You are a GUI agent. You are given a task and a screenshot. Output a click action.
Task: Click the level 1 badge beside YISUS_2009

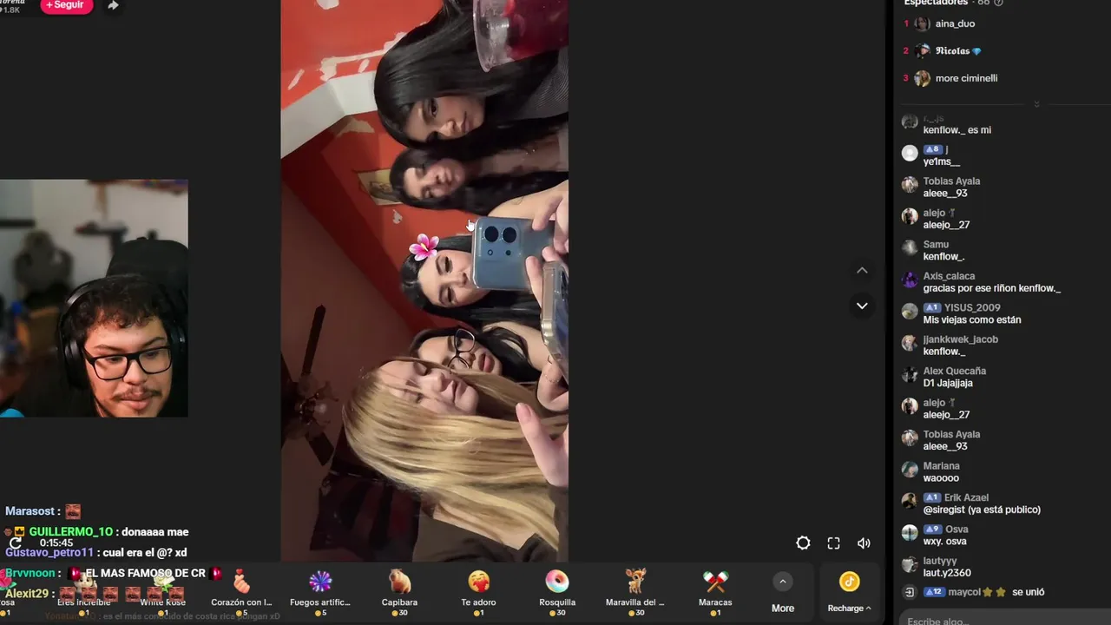[x=932, y=308]
